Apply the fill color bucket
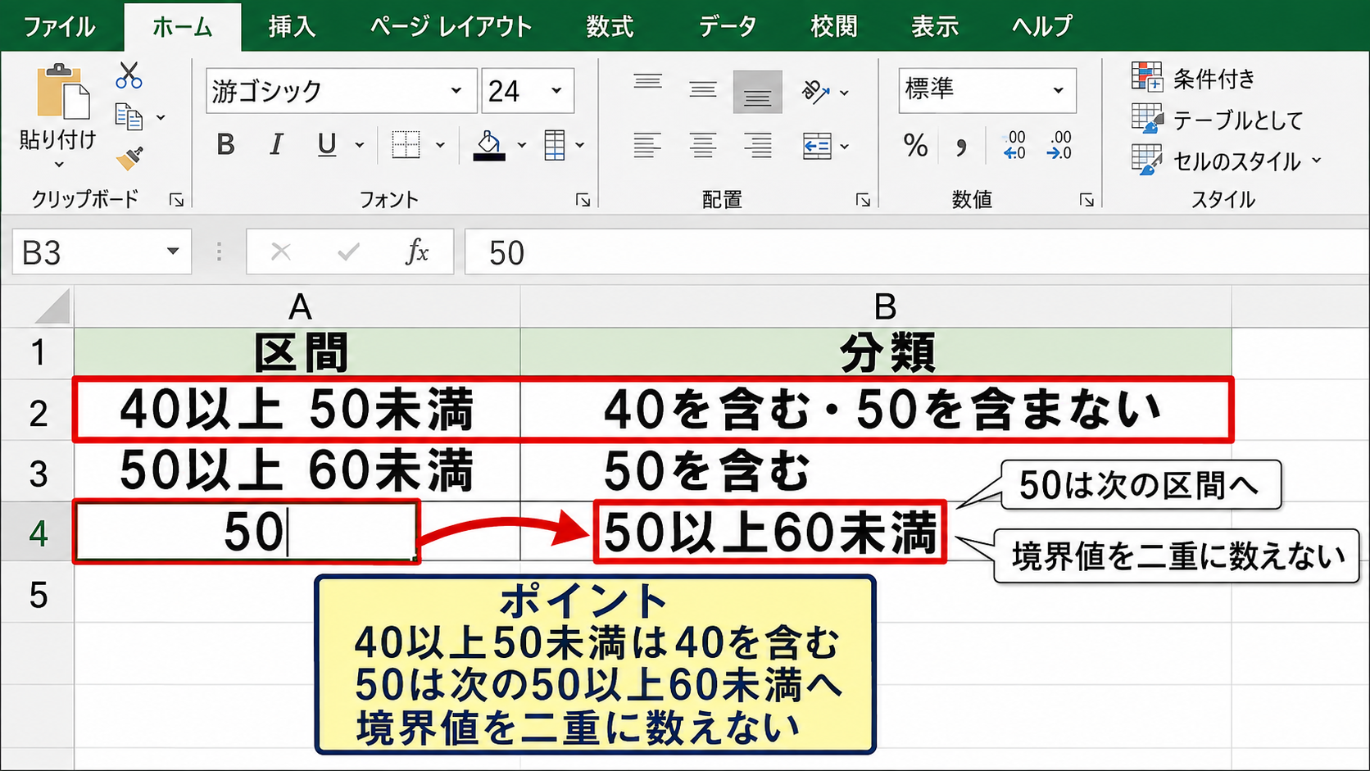 point(488,146)
